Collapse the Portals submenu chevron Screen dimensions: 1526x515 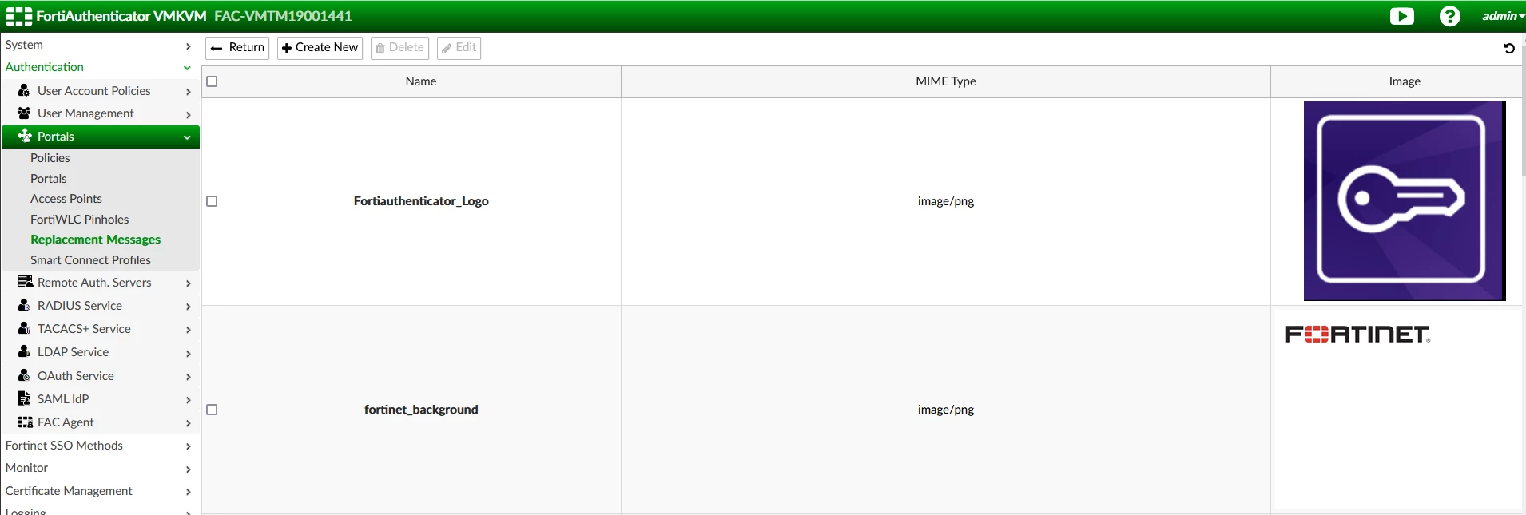tap(187, 137)
